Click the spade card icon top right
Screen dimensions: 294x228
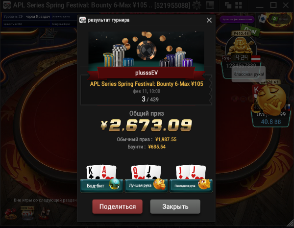262,19
